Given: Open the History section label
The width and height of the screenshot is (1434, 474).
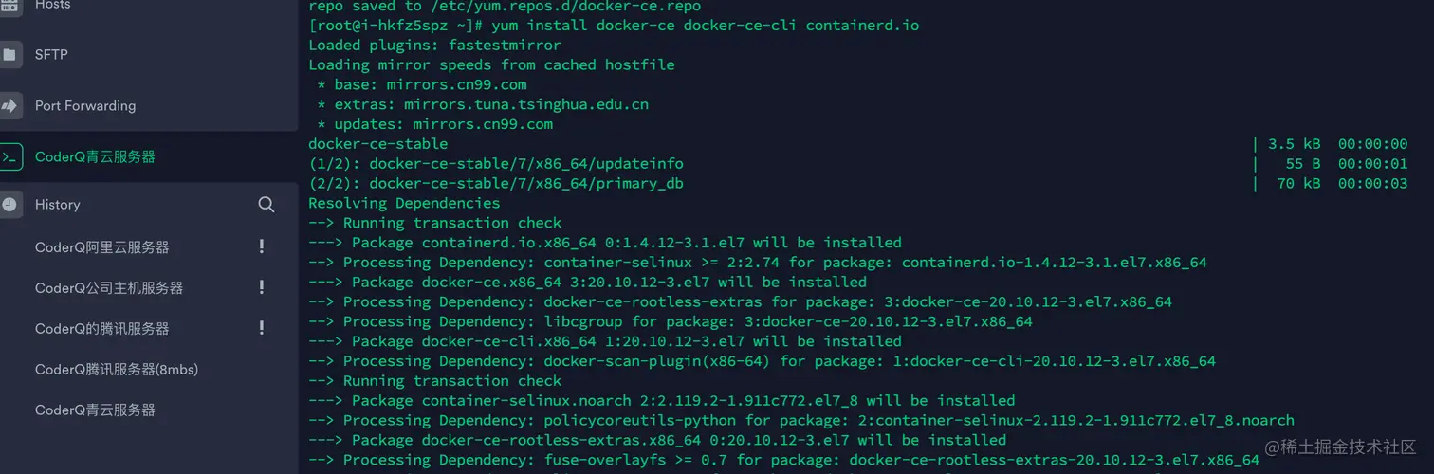Looking at the screenshot, I should [58, 204].
